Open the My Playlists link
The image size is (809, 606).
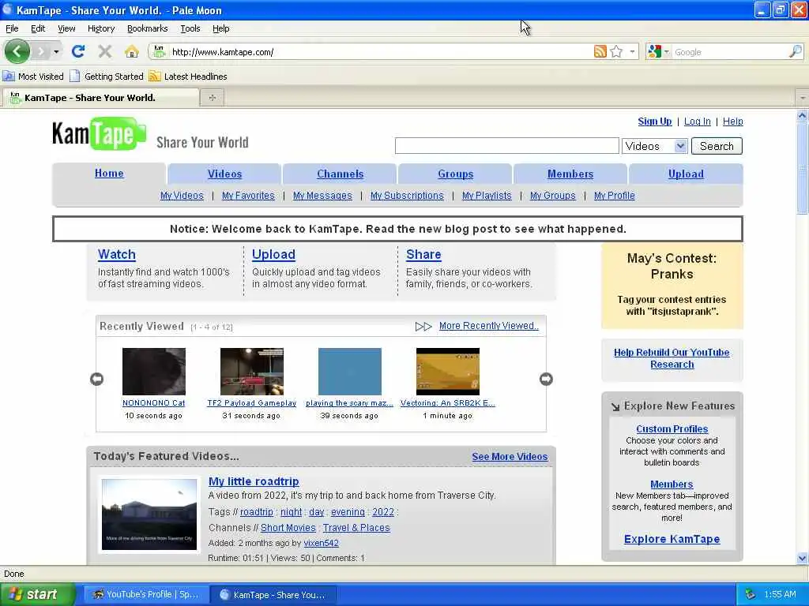[487, 196]
